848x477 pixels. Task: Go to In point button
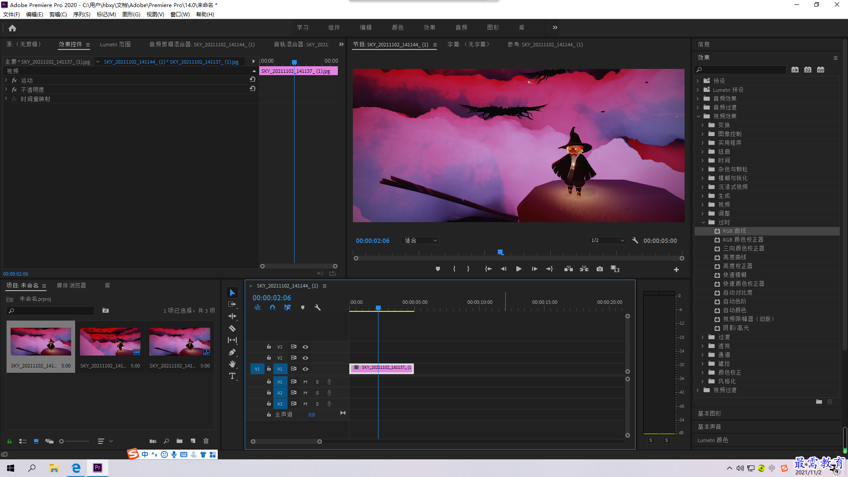click(x=488, y=269)
